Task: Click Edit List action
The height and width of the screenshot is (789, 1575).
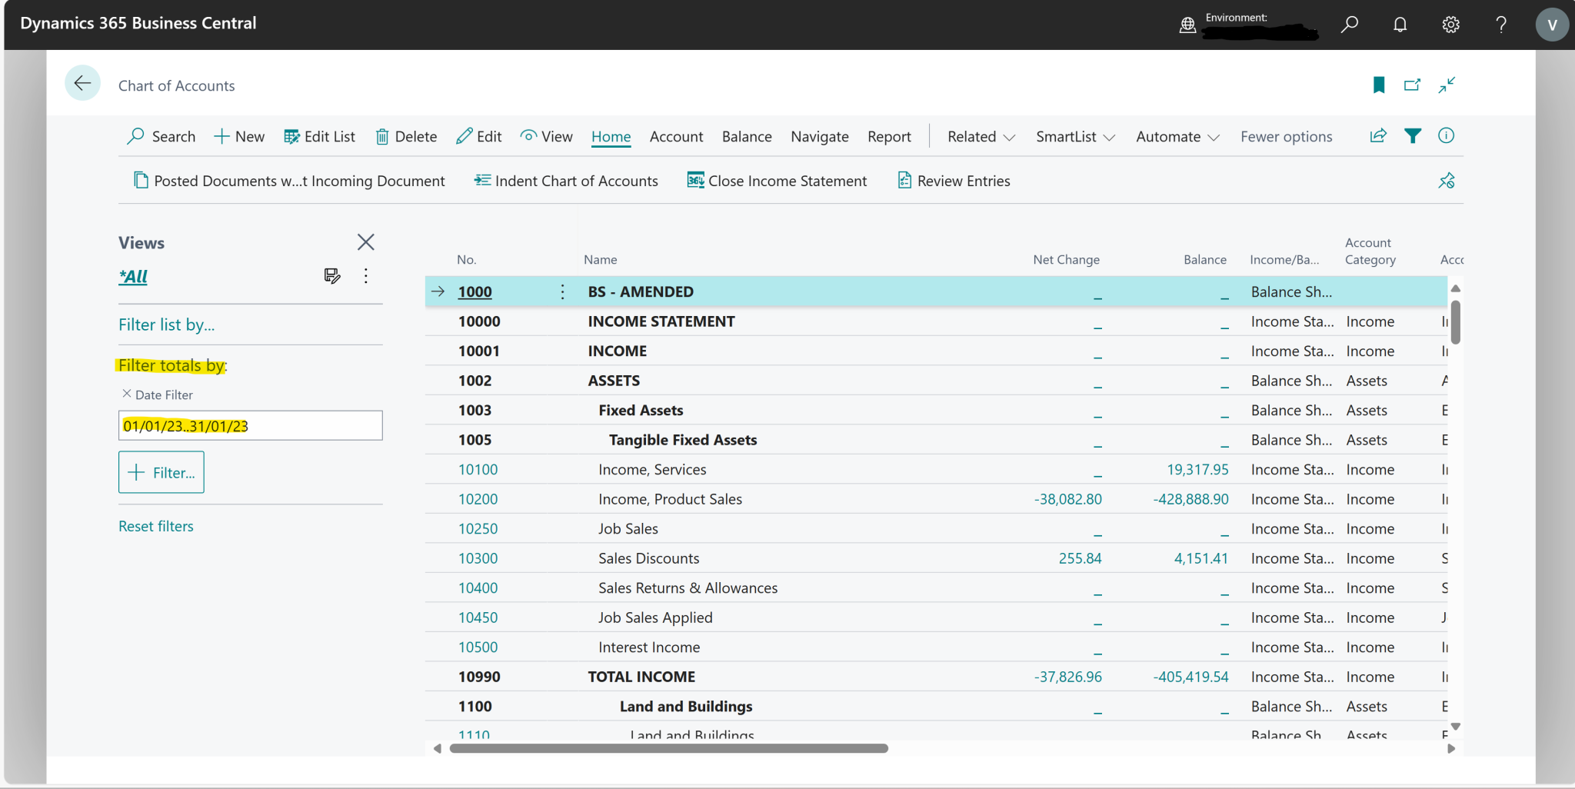Action: click(319, 137)
